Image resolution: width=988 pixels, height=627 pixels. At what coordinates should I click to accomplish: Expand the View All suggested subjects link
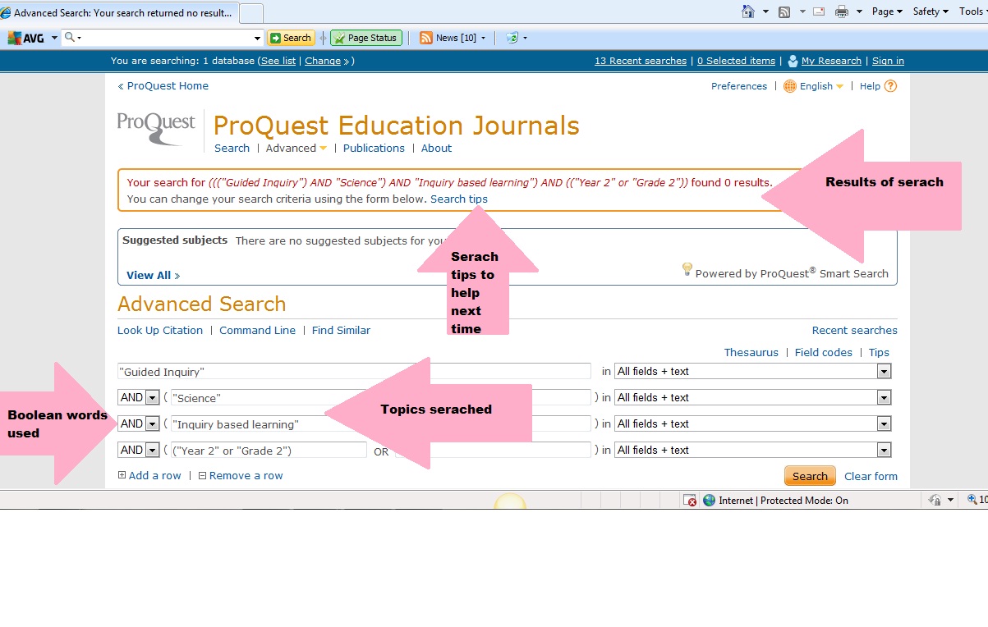(149, 275)
